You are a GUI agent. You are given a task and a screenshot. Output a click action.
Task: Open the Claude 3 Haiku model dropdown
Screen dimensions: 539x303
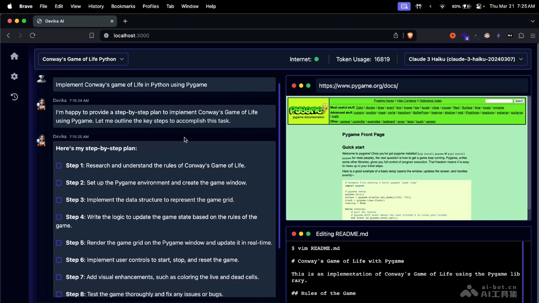click(x=466, y=59)
